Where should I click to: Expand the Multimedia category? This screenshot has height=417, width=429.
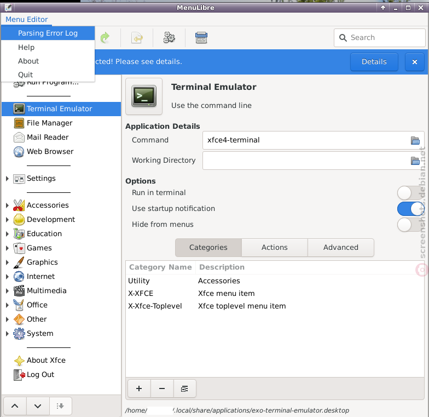point(8,290)
